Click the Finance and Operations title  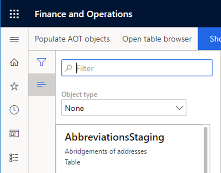pyautogui.click(x=84, y=14)
